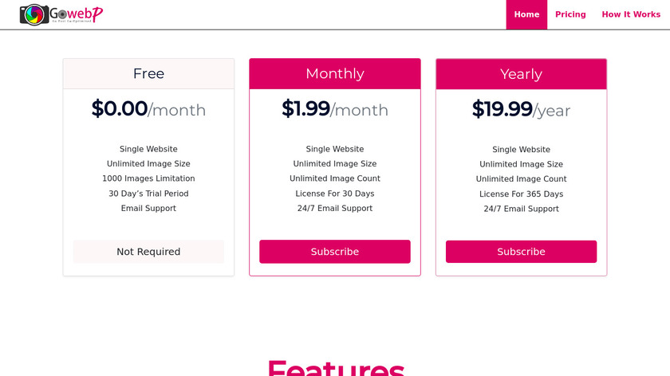Go to the Pricing menu item
670x376 pixels.
click(570, 14)
